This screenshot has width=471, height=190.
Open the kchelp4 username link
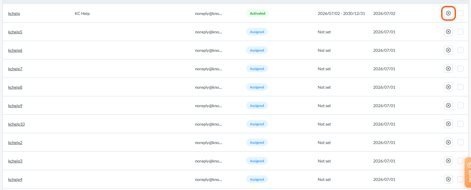(15, 179)
